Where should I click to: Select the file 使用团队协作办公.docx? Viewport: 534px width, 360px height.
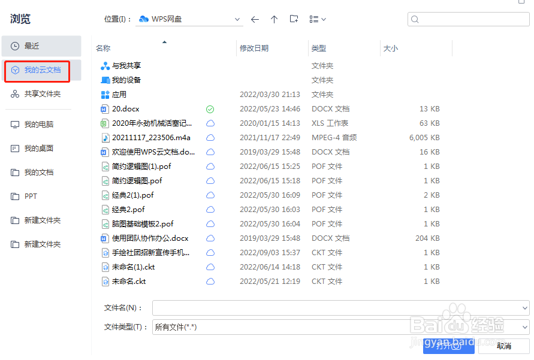(150, 238)
